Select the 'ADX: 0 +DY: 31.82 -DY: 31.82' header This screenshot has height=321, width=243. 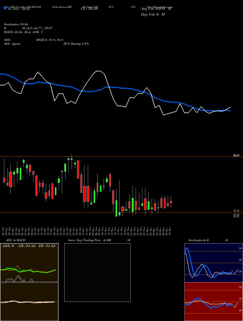click(29, 246)
